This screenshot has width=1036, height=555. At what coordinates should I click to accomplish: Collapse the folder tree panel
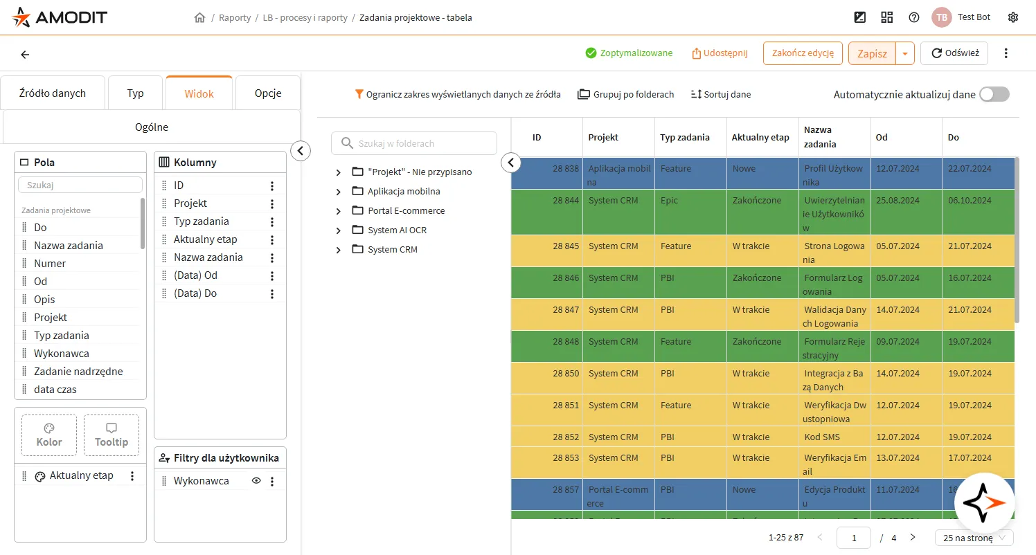510,163
